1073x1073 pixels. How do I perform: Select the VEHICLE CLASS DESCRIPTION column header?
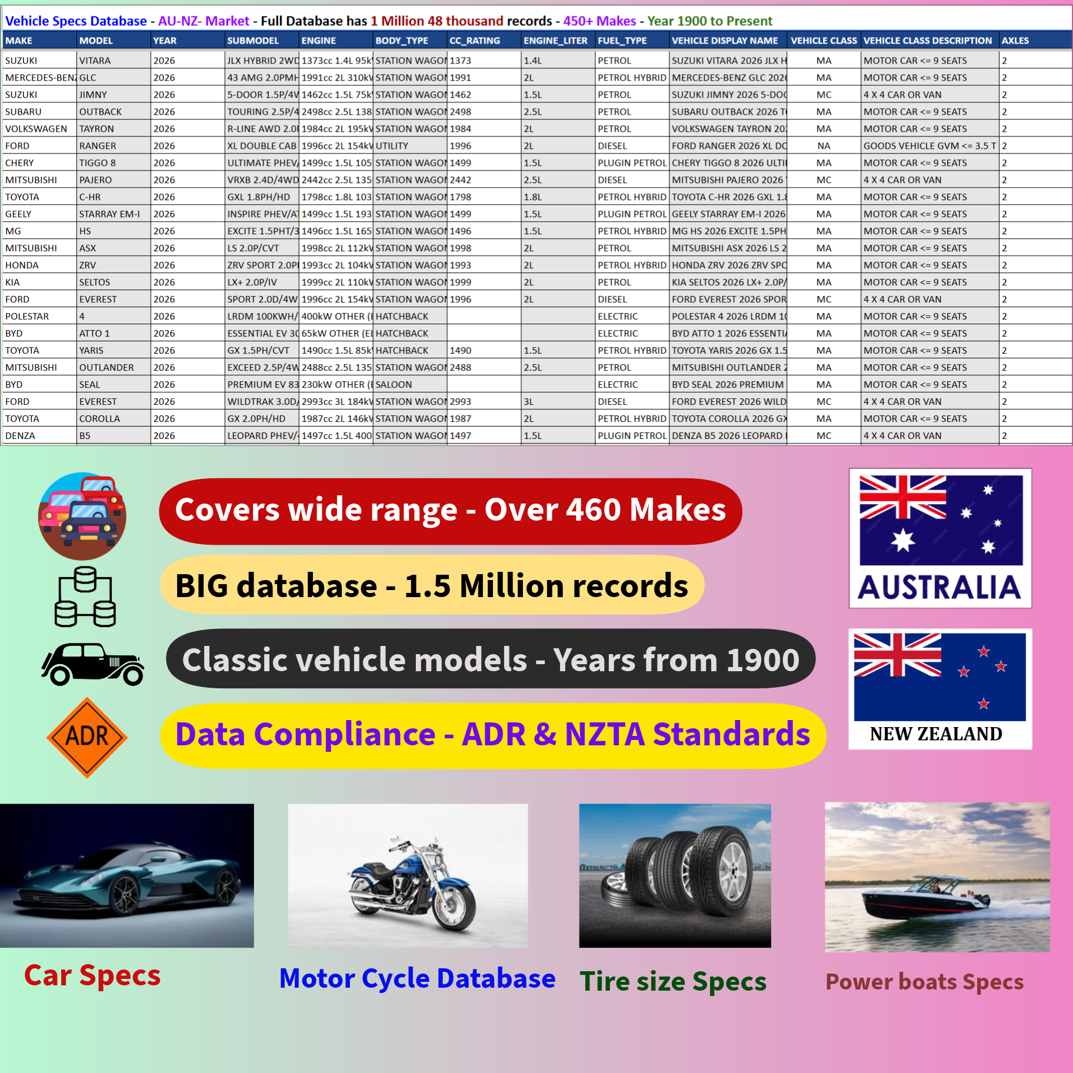928,41
